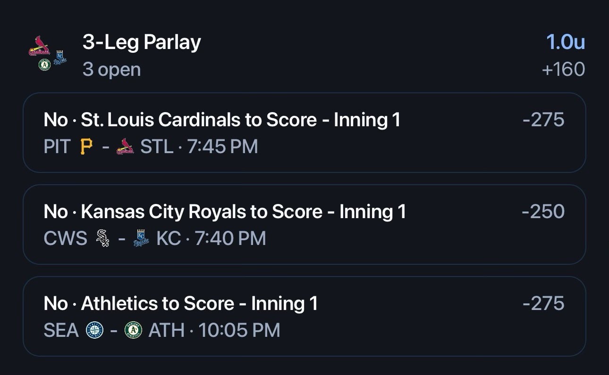Click the Cardinals logo in the parlay header
Image resolution: width=609 pixels, height=375 pixels.
pyautogui.click(x=39, y=47)
